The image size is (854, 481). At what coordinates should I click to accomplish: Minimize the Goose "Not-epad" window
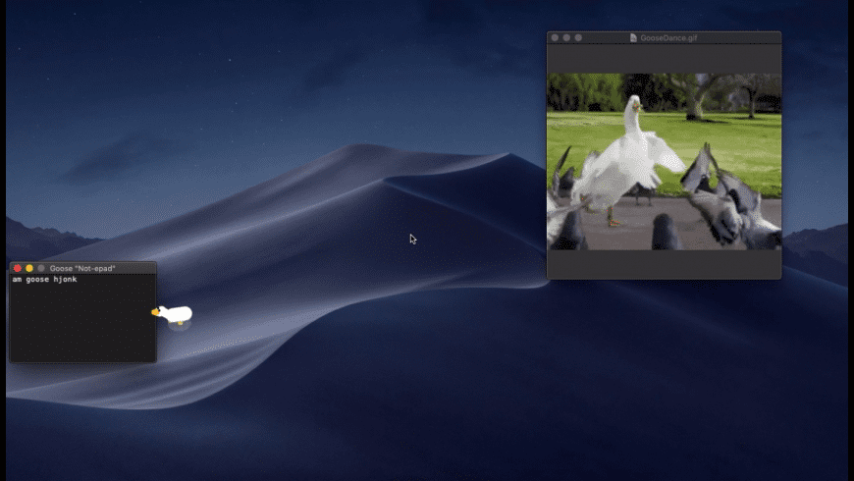coord(29,268)
